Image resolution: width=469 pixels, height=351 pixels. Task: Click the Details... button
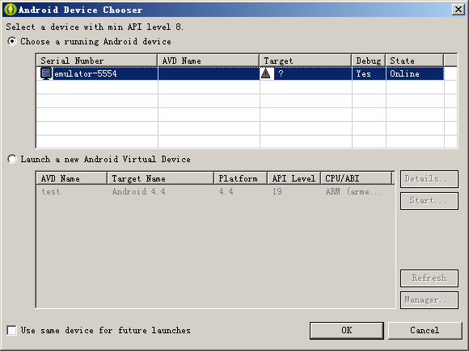tap(429, 179)
